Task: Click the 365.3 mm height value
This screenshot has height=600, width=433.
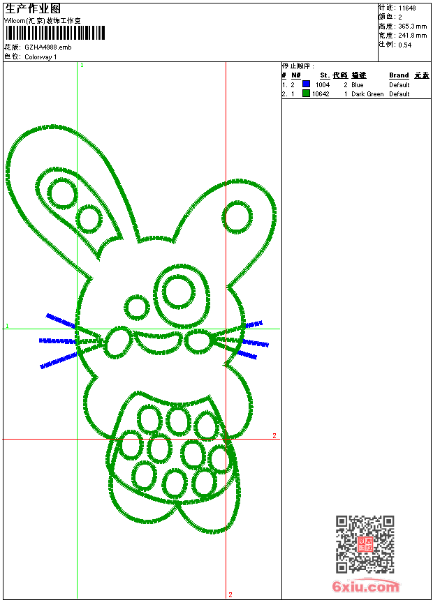Action: (x=412, y=26)
